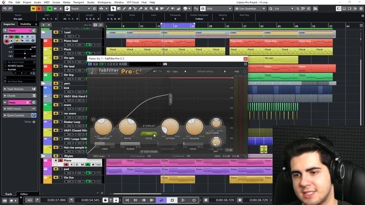Click the Copy button in Pro-C 2
This screenshot has height=205, width=365.
point(175,71)
